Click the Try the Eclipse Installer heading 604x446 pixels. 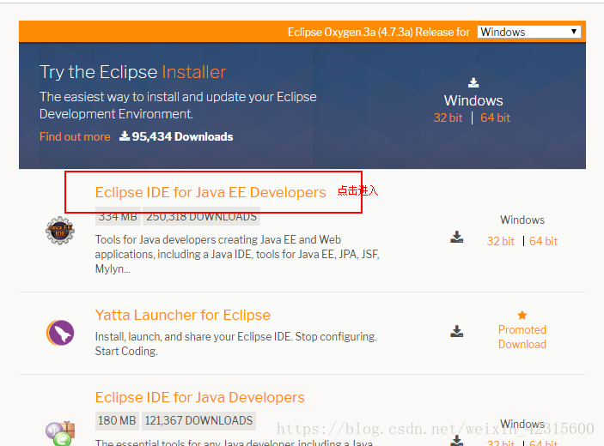click(132, 72)
